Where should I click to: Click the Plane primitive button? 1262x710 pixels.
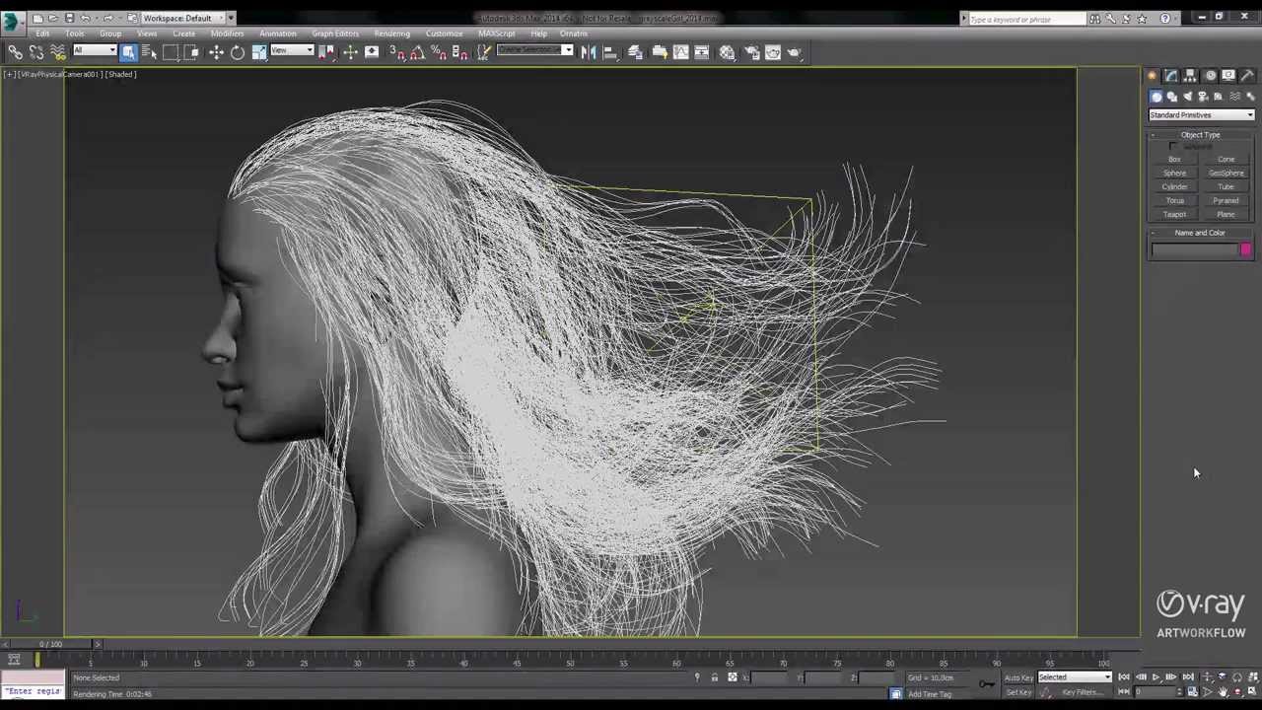point(1226,214)
